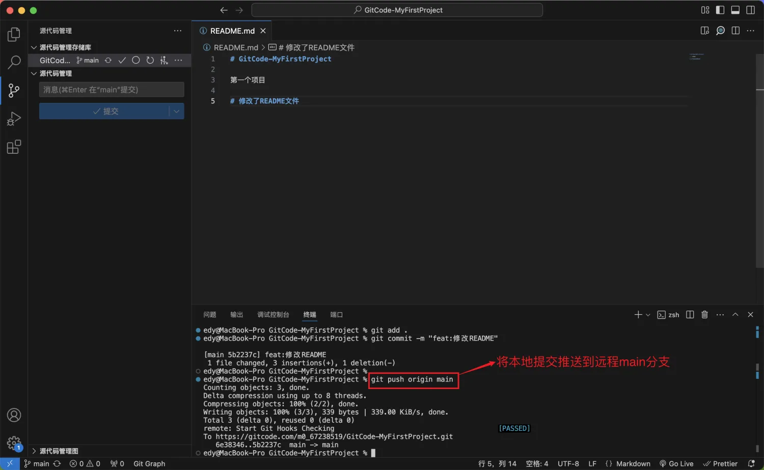The height and width of the screenshot is (470, 764).
Task: Open the commit button dropdown arrow
Action: point(176,111)
